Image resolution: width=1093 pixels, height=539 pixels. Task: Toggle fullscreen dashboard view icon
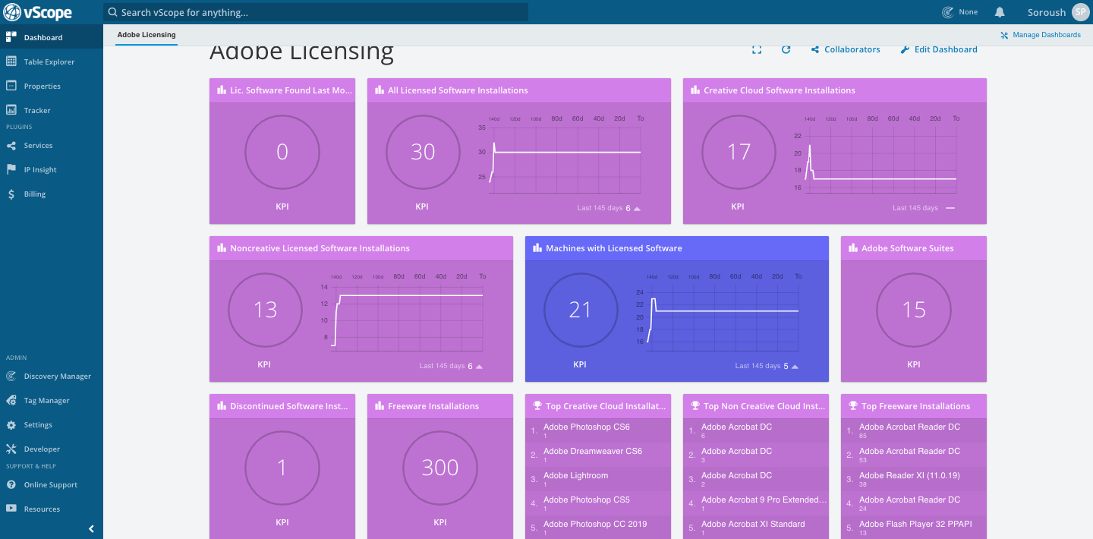(757, 49)
